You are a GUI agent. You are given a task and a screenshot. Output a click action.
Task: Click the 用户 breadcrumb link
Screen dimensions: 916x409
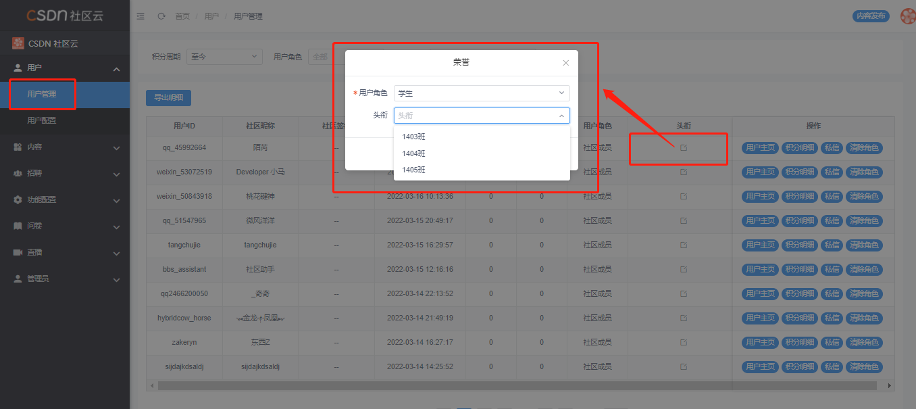tap(211, 16)
